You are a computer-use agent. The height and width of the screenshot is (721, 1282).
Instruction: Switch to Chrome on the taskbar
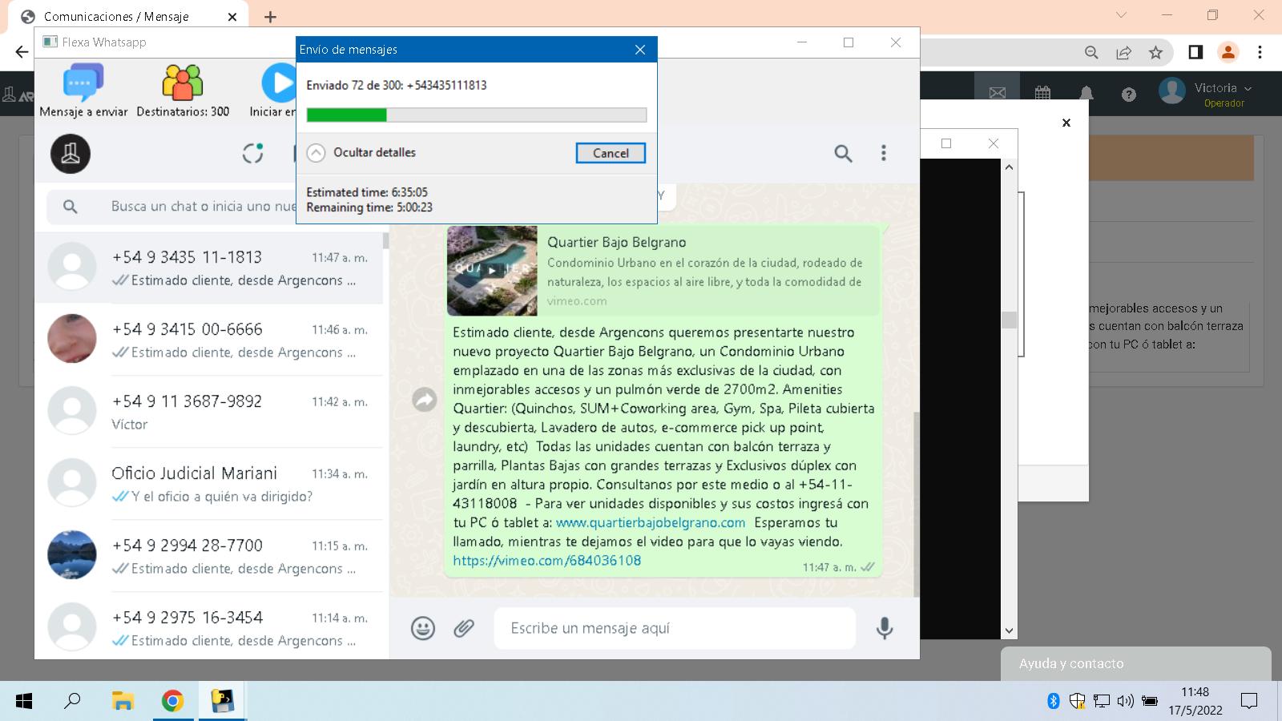[x=172, y=702]
